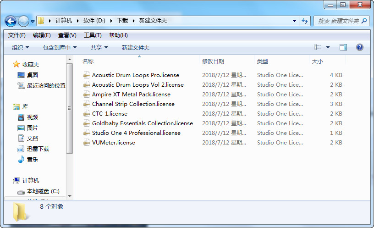Click file name Goldbaby Essentials Collection.license

coord(143,123)
